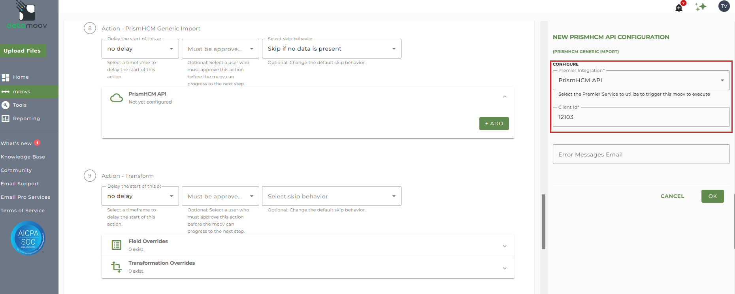Screen dimensions: 735x294
Task: Click the Transformation Overrides crop icon
Action: (116, 267)
